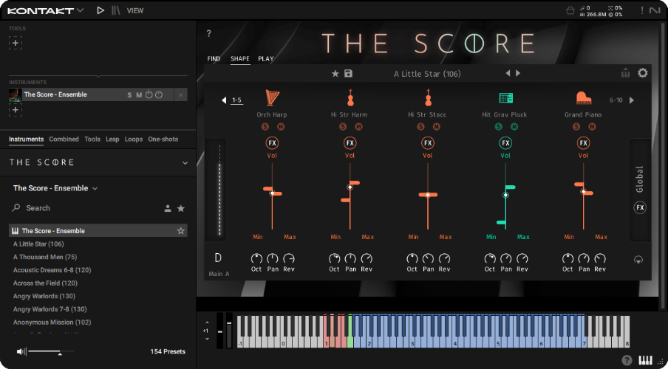The width and height of the screenshot is (668, 369).
Task: Click the Native Instruments logo
Action: click(x=655, y=10)
